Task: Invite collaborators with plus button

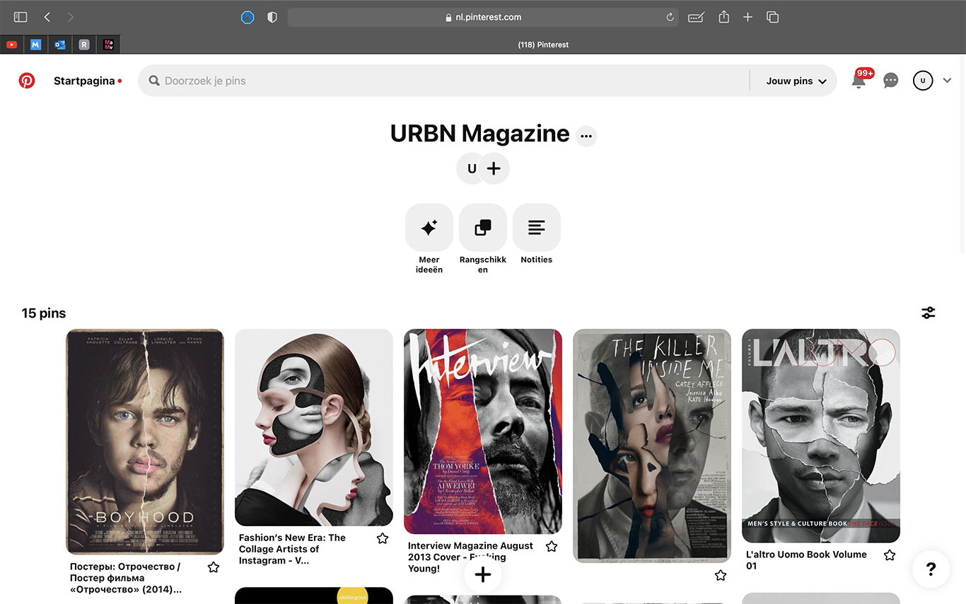Action: [x=494, y=168]
